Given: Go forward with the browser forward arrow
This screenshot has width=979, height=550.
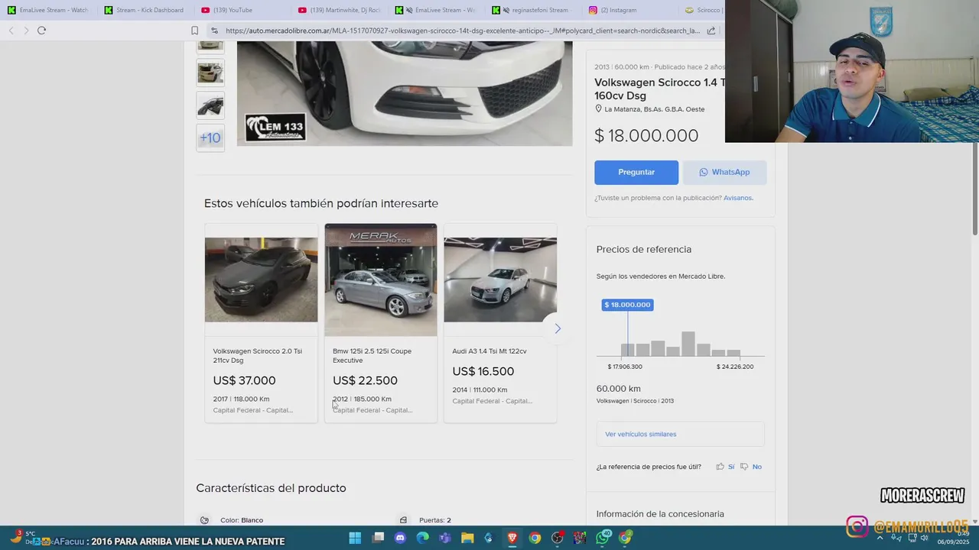Looking at the screenshot, I should pos(26,31).
